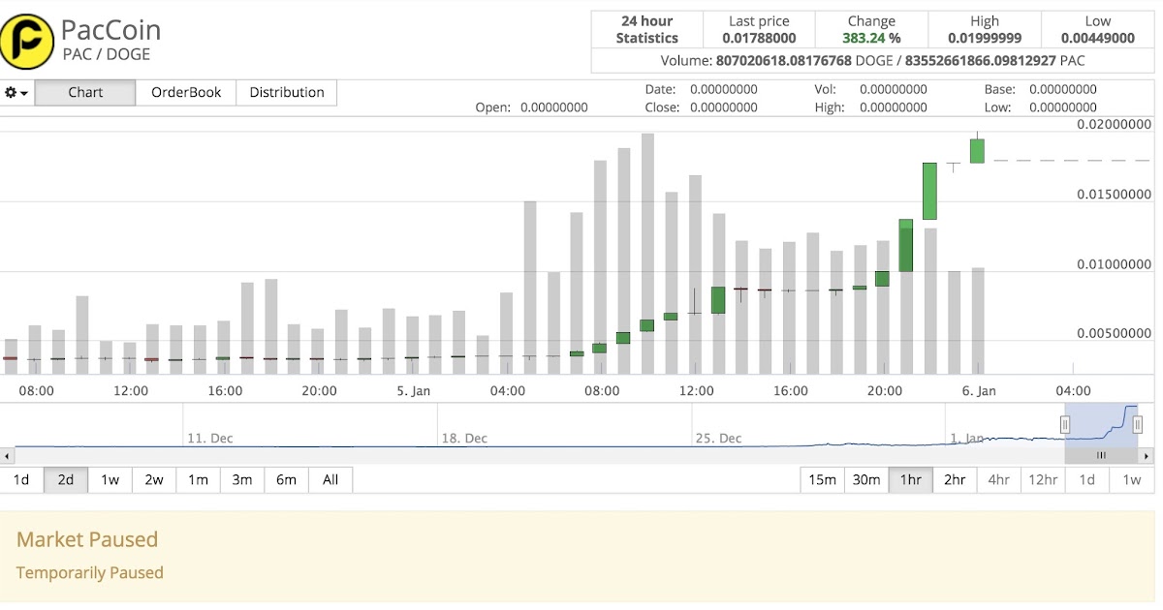Show the All time range
The height and width of the screenshot is (610, 1163).
(330, 479)
